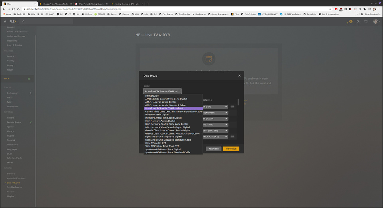383x208 pixels.
Task: Open Online Media Sources in sidebar
Action: pos(17,32)
